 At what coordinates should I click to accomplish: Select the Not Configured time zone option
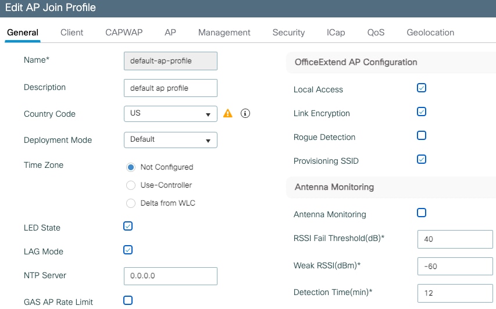pyautogui.click(x=131, y=167)
